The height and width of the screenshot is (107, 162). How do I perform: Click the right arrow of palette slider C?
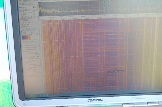(37, 33)
